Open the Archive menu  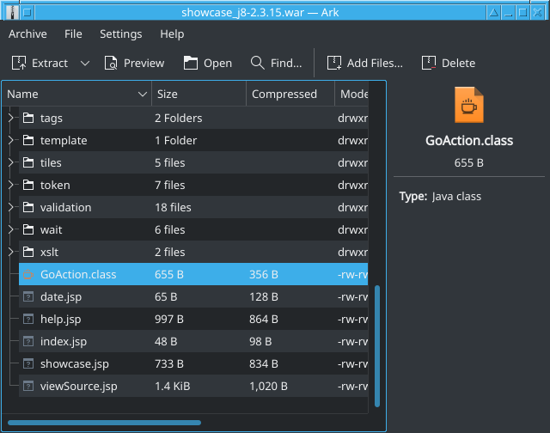(27, 34)
